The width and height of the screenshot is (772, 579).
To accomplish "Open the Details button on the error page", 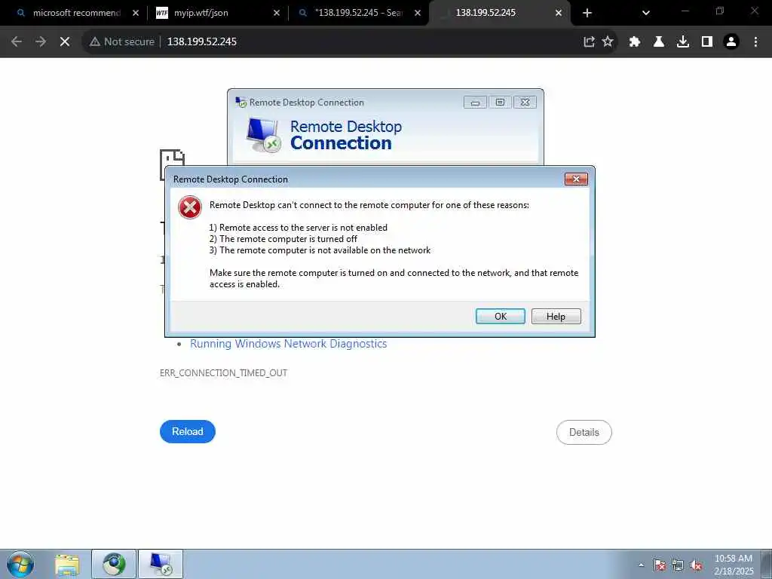I will pos(584,432).
